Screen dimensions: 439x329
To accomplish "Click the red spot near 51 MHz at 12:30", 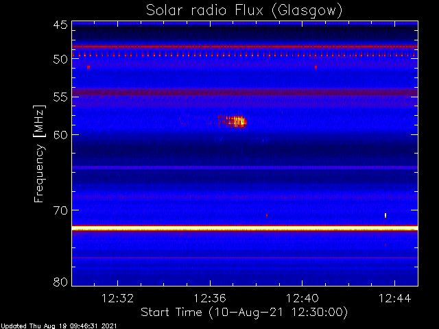I will click(x=88, y=67).
